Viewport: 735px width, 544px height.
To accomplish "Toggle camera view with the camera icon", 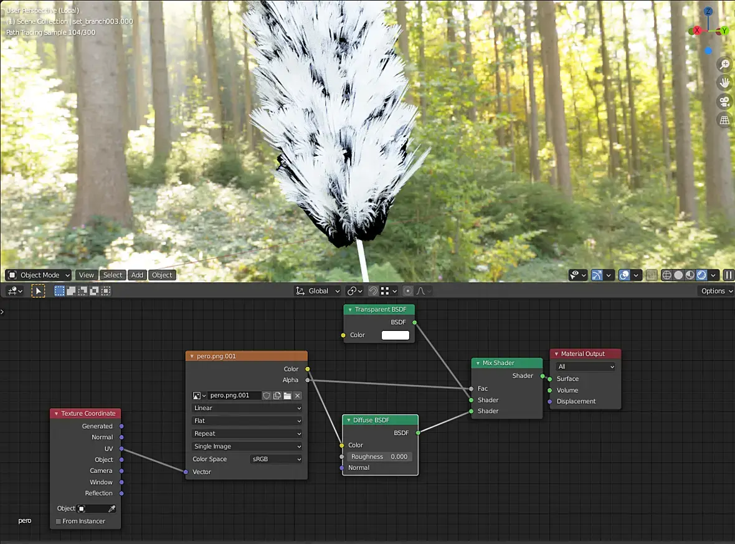I will (724, 102).
